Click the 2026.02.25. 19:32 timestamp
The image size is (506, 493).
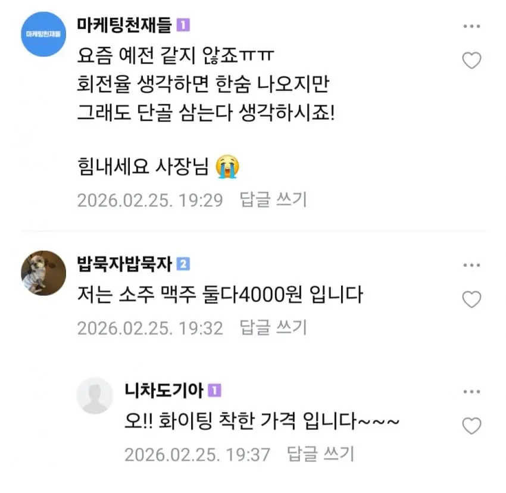pos(150,328)
